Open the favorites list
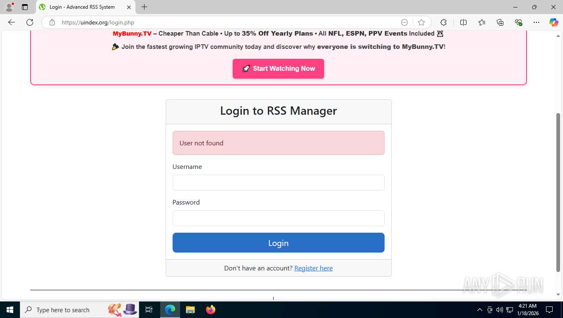This screenshot has width=563, height=318. click(x=482, y=22)
